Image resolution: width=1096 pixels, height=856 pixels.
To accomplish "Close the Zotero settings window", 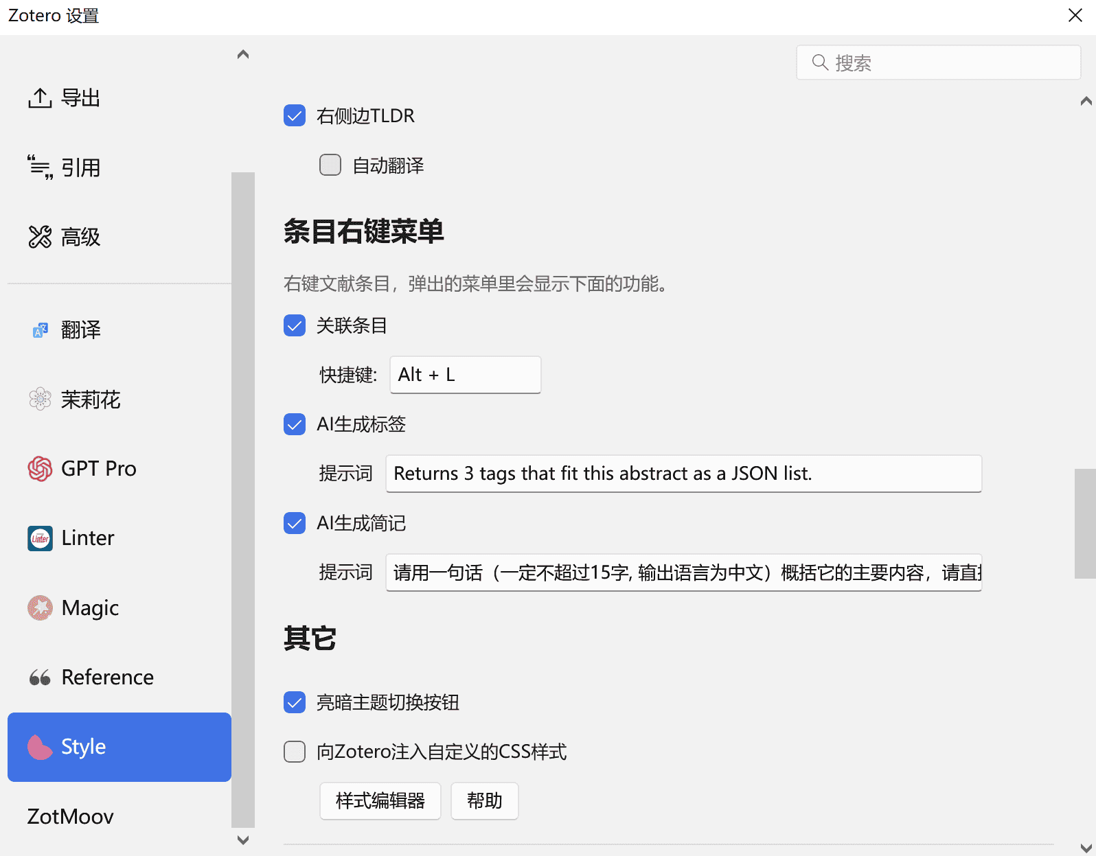I will click(1075, 15).
